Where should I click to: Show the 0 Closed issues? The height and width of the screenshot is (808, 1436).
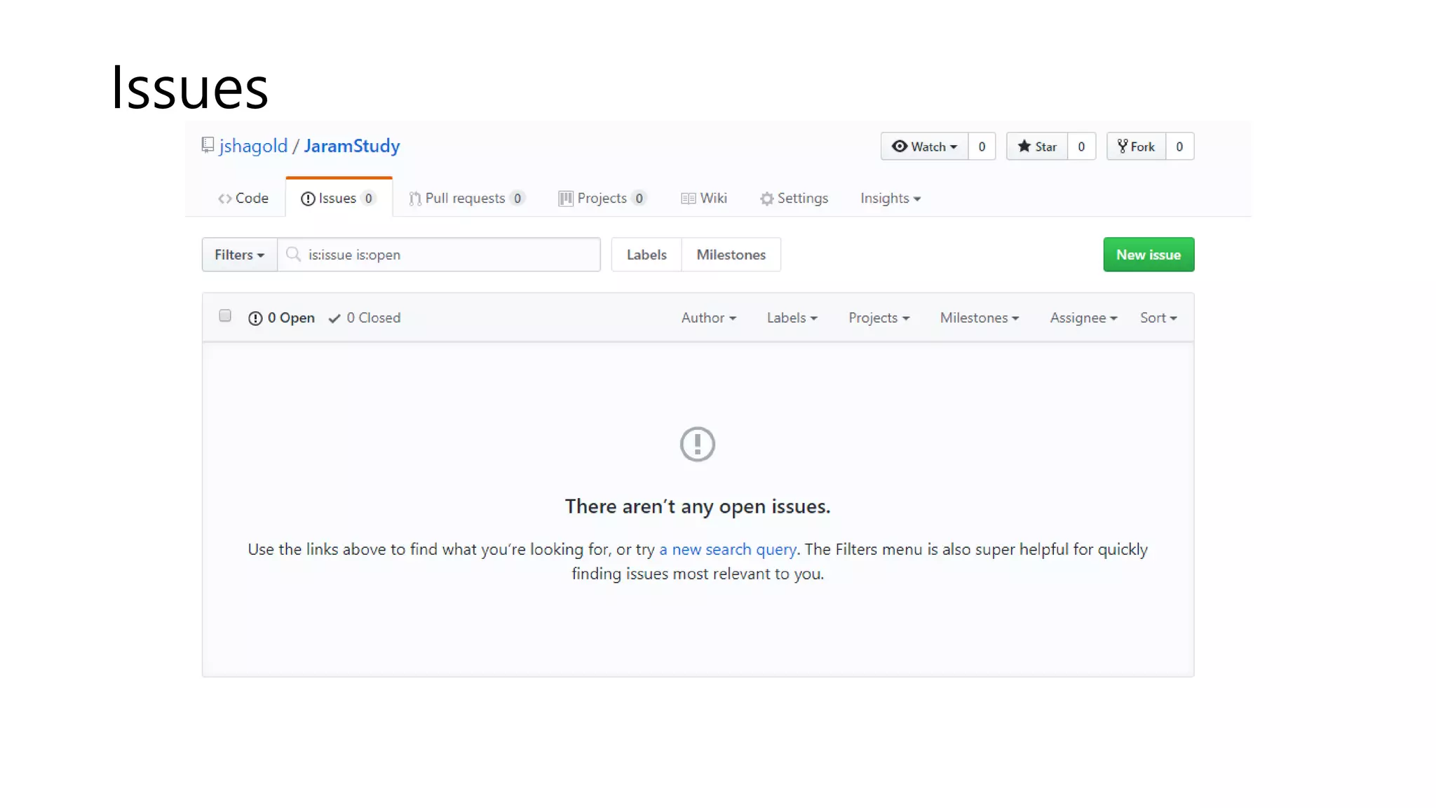click(365, 318)
